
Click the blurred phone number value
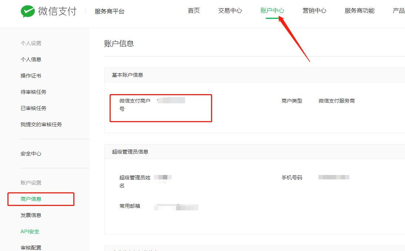334,177
